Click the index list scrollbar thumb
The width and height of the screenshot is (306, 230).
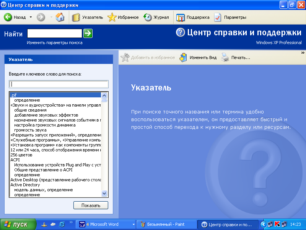pyautogui.click(x=104, y=100)
